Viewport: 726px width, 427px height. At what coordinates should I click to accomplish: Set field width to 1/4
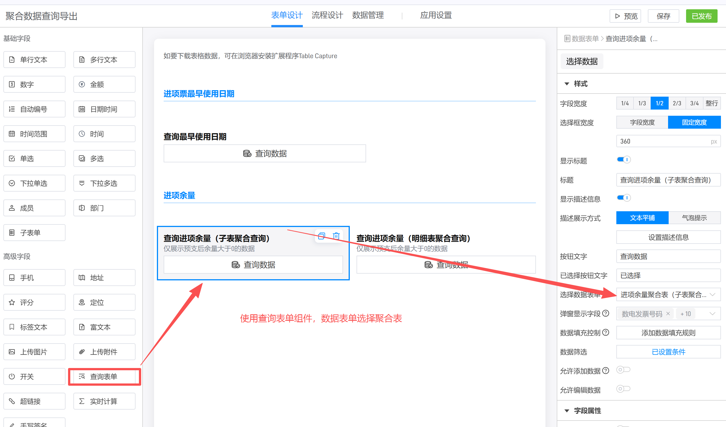[625, 103]
